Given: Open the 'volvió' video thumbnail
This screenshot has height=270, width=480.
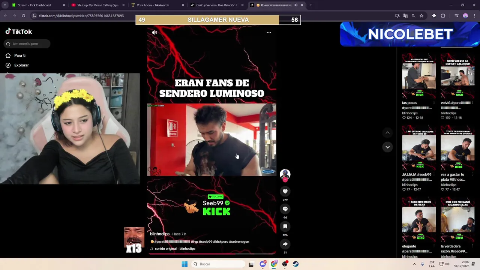Looking at the screenshot, I should click(457, 76).
